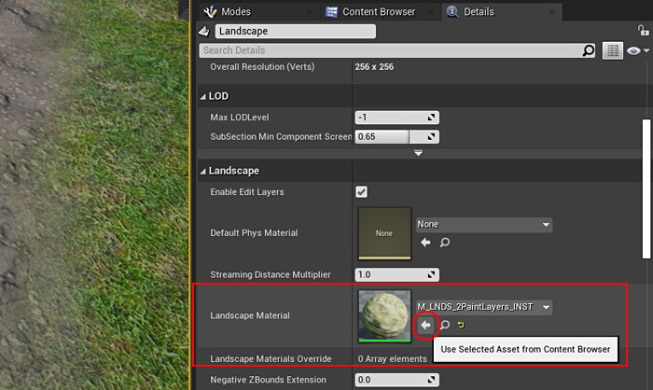Open the eye view options dropdown
This screenshot has height=390, width=653.
coord(638,50)
